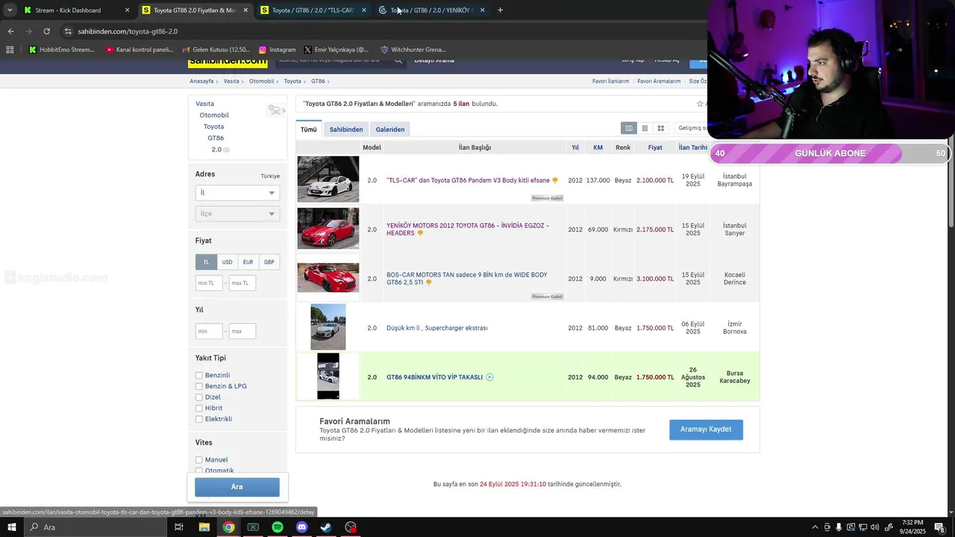The width and height of the screenshot is (955, 537).
Task: Tick the Benzin & LPG checkbox
Action: coord(199,386)
